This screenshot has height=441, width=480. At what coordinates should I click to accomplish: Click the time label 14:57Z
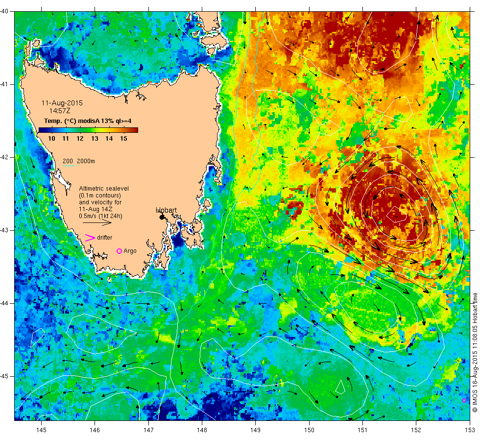tap(60, 111)
